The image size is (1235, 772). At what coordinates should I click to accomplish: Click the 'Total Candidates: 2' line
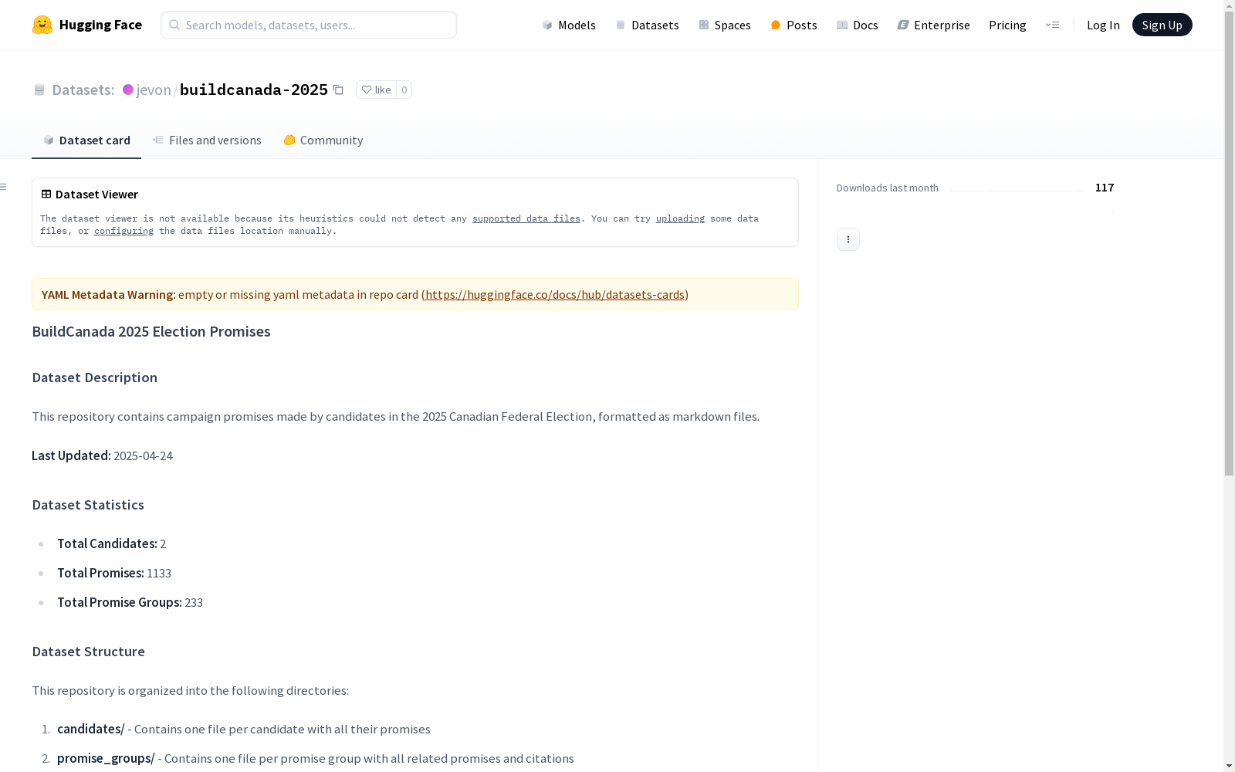coord(111,543)
